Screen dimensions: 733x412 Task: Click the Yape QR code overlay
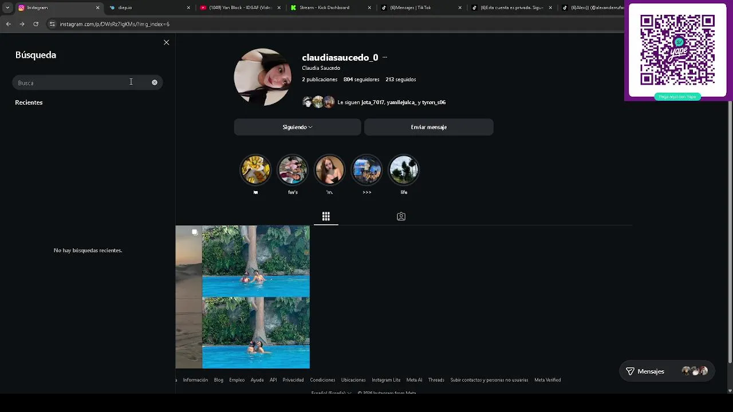tap(677, 51)
